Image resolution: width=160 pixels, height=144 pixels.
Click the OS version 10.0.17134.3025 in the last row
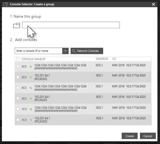(x=136, y=118)
